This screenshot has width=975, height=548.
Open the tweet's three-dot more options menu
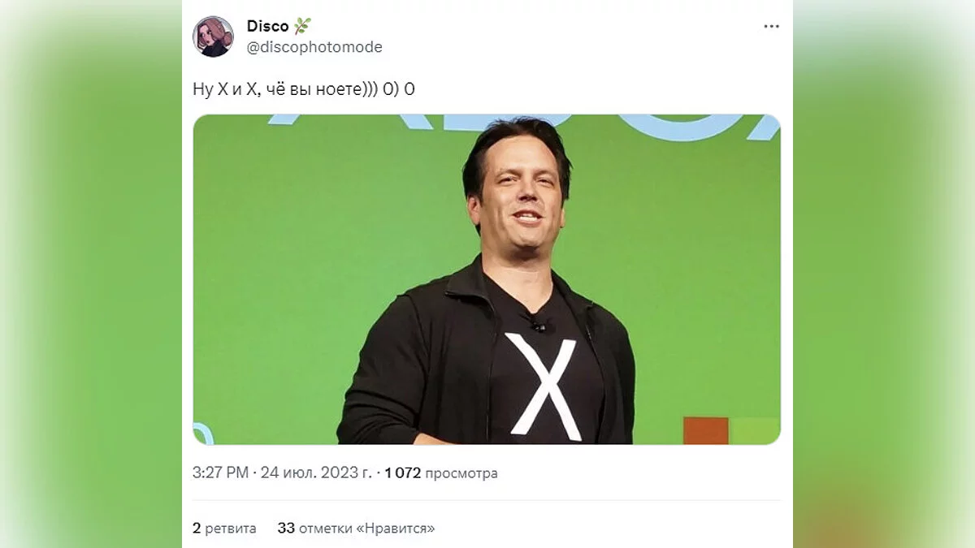[x=771, y=27]
